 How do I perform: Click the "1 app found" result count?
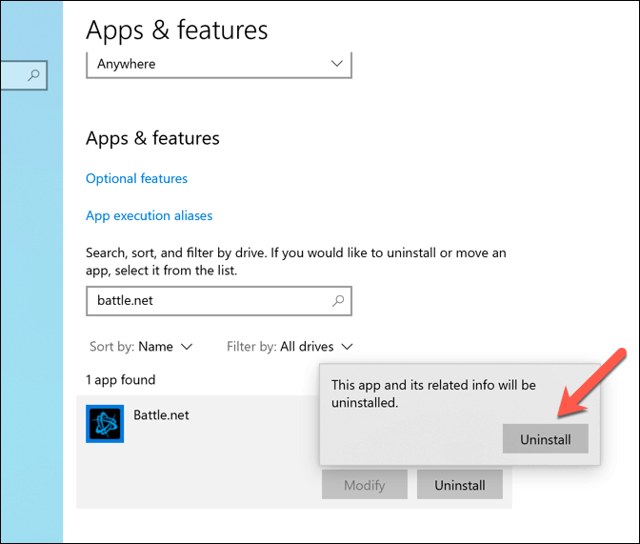(120, 380)
